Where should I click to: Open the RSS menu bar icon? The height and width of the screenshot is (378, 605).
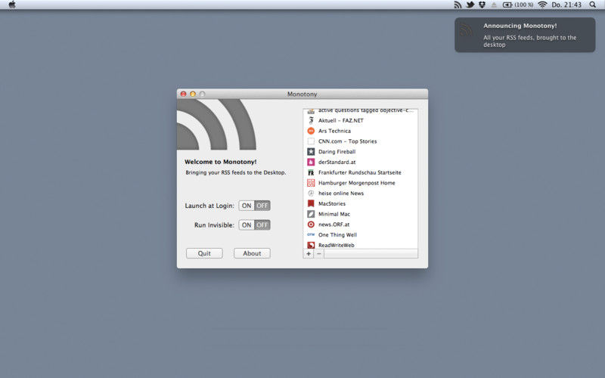click(458, 5)
